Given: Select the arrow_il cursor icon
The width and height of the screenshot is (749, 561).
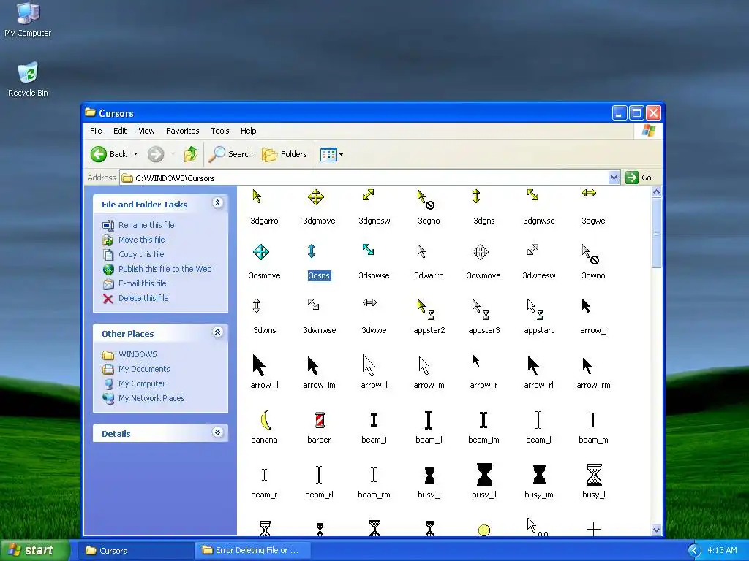Looking at the screenshot, I should tap(259, 365).
